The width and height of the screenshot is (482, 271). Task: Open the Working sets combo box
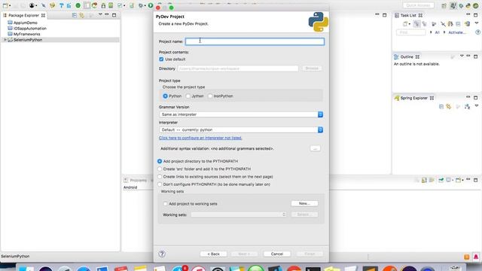[x=239, y=215]
